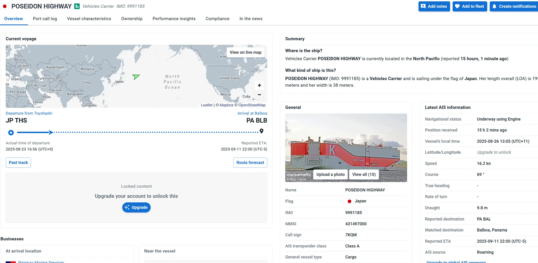Viewport: 538px width, 263px height.
Task: Open Performance insights tab
Action: (x=174, y=19)
